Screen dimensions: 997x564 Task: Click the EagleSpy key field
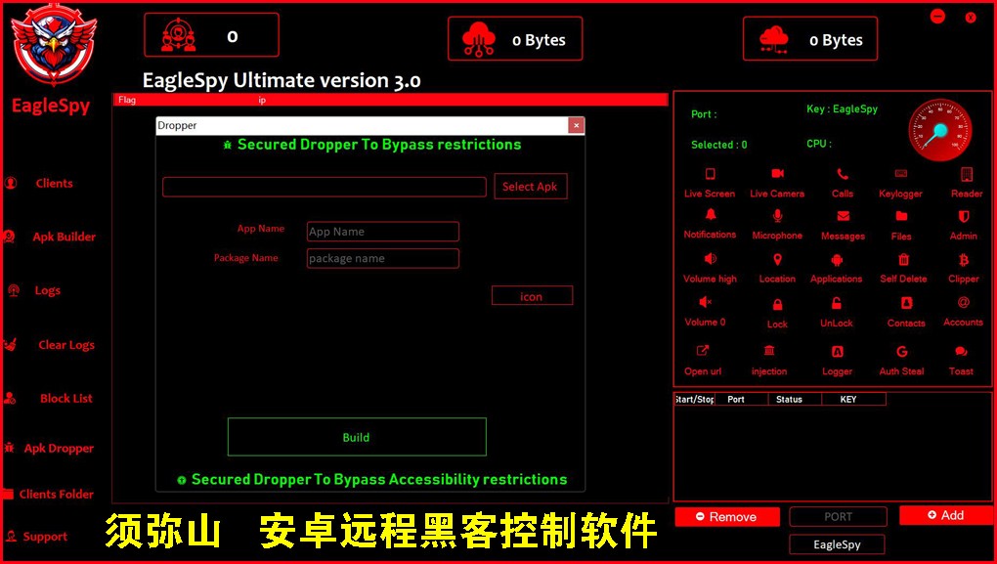pos(837,544)
